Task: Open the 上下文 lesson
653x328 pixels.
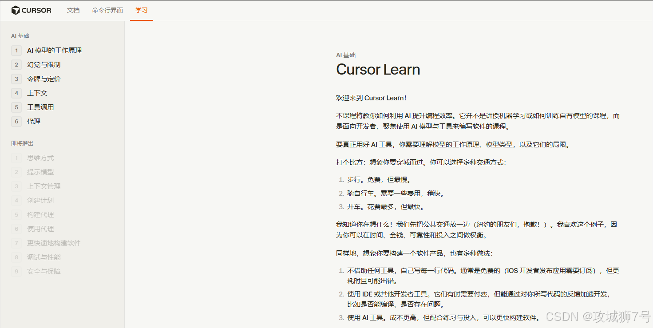Action: click(x=37, y=93)
